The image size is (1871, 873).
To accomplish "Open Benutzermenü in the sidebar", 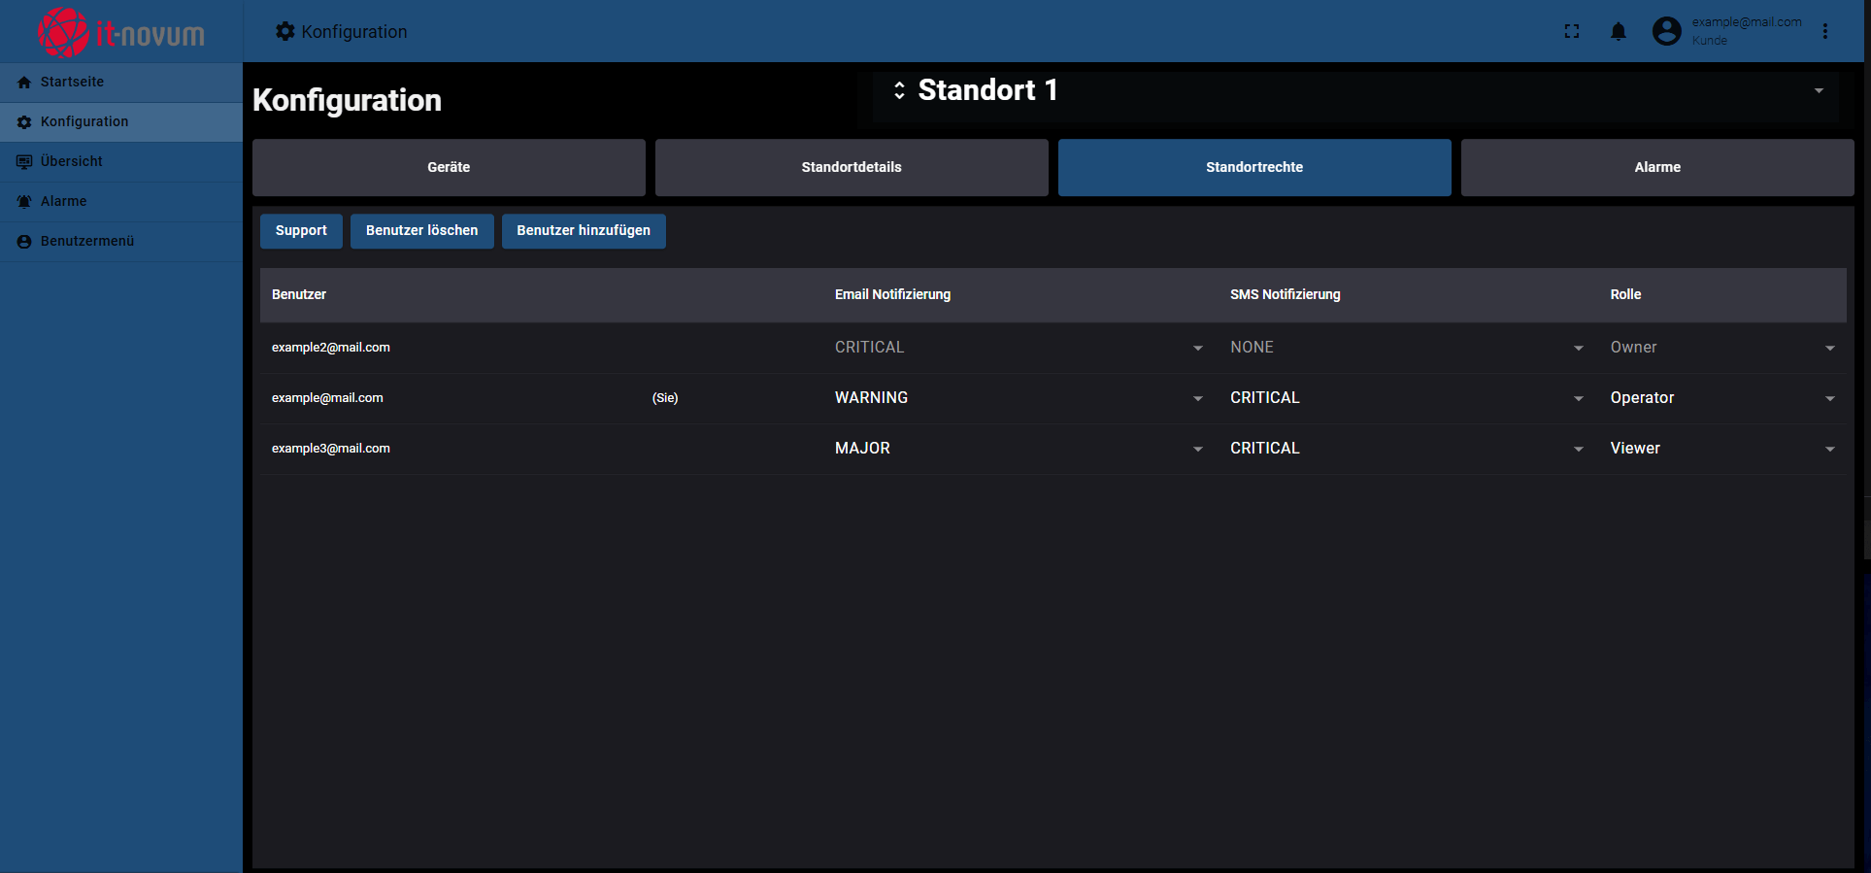I will (86, 242).
